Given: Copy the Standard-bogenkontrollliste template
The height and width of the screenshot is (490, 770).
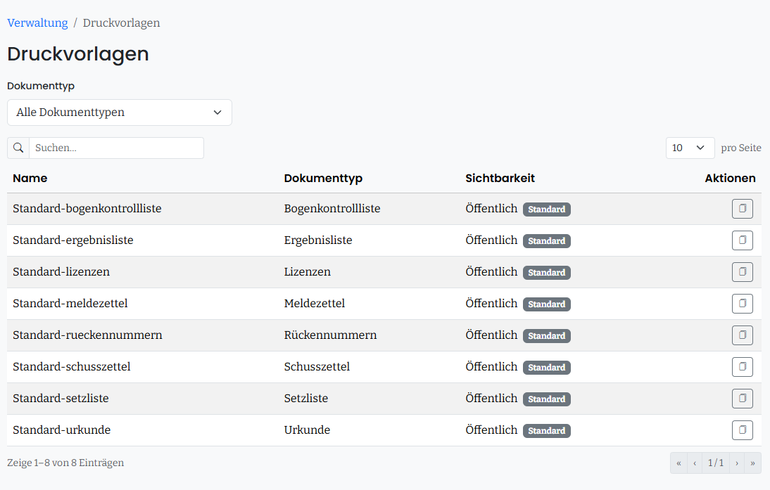Looking at the screenshot, I should [742, 209].
